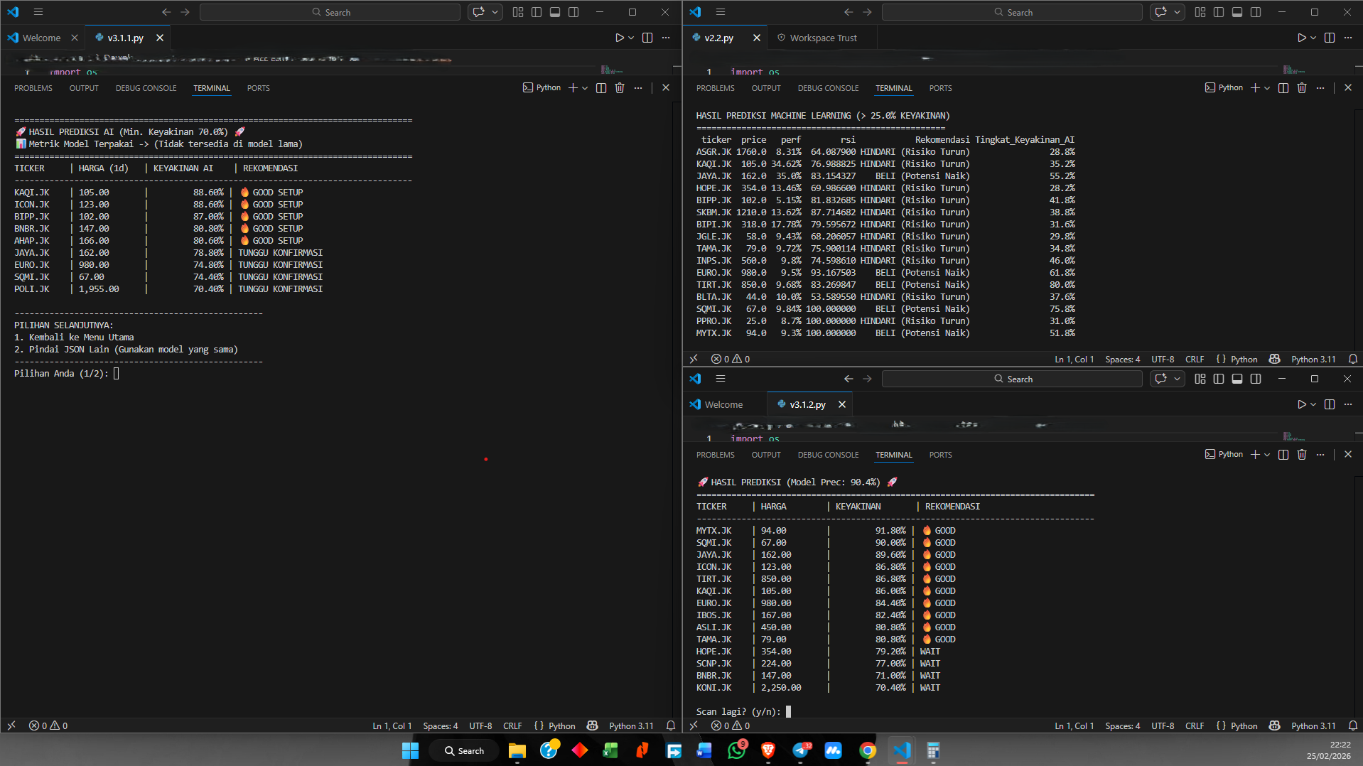
Task: Change CRLF line ending in v3.1.1 status bar
Action: 512,725
